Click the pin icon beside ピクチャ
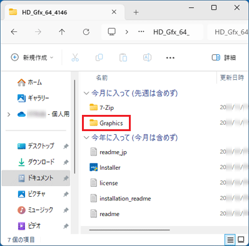Screen dimensions: 249x246 pyautogui.click(x=66, y=194)
